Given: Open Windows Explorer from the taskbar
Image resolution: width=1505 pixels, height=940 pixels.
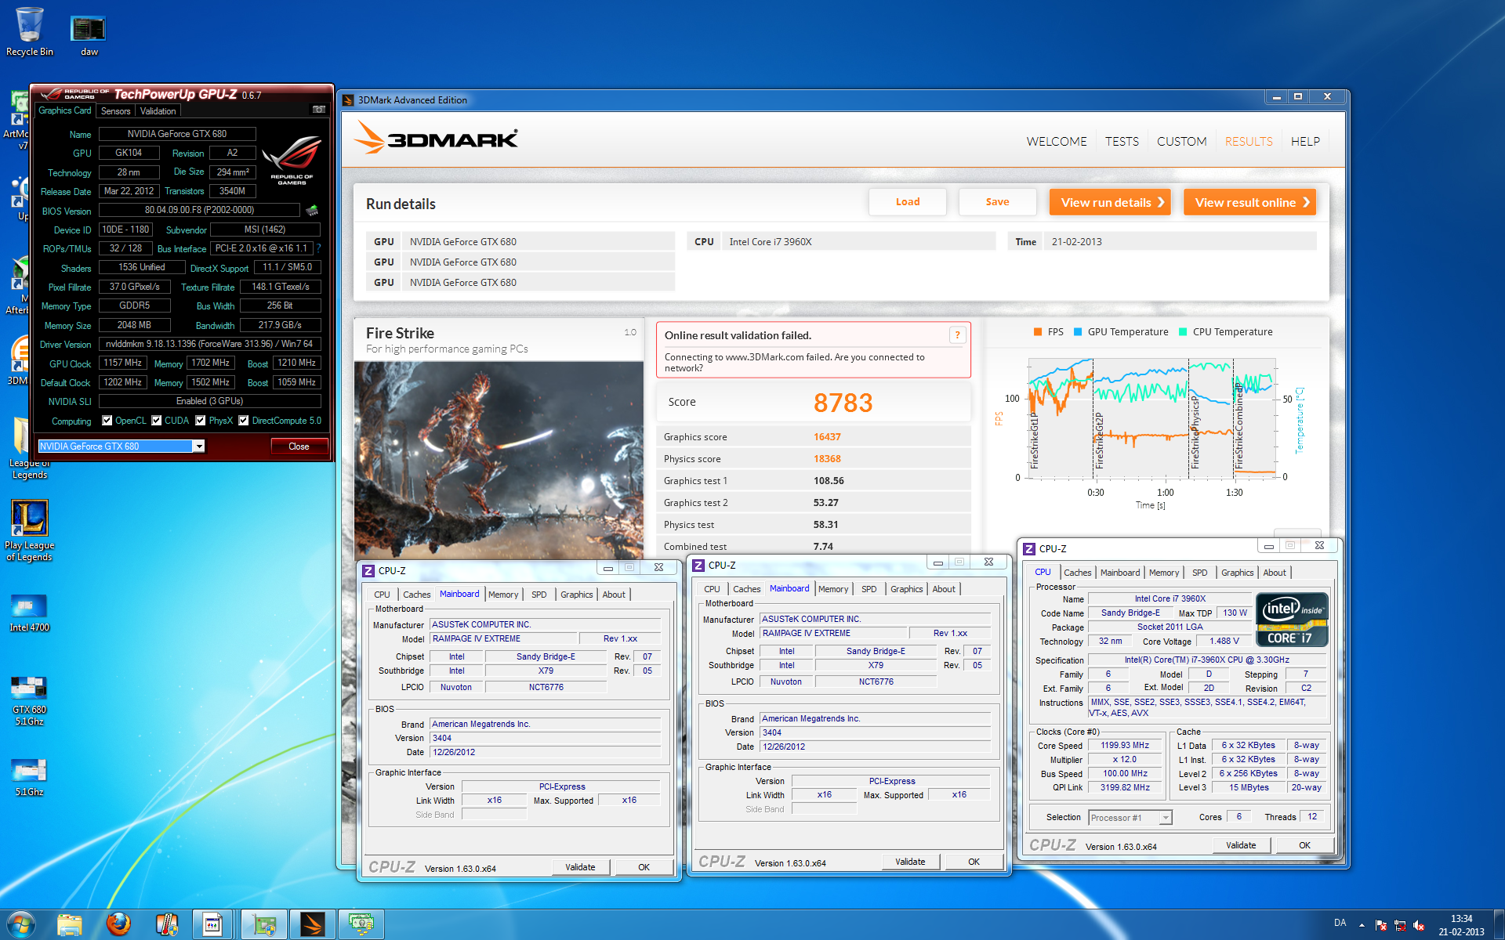Looking at the screenshot, I should (x=70, y=924).
